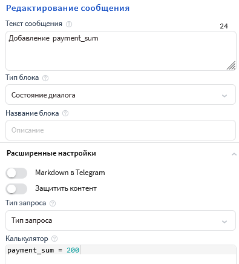
Task: Click inside the message text area
Action: pos(120,51)
